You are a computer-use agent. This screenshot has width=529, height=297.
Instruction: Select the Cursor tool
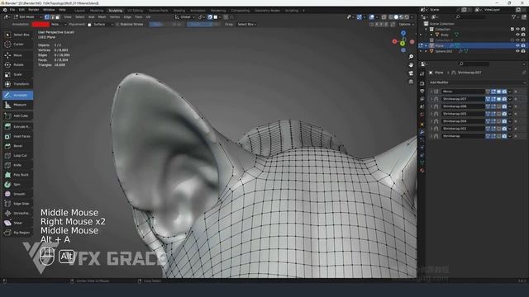[x=18, y=44]
